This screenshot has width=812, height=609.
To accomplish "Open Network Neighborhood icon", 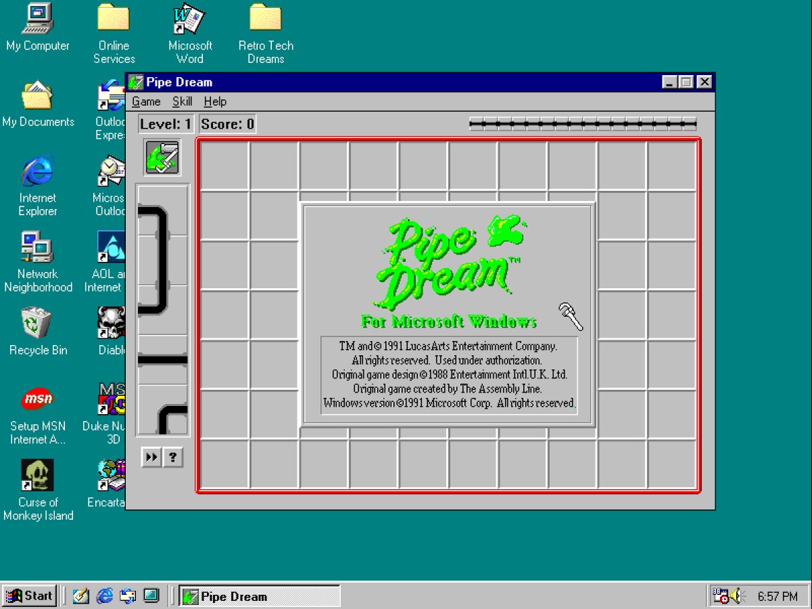I will click(38, 262).
